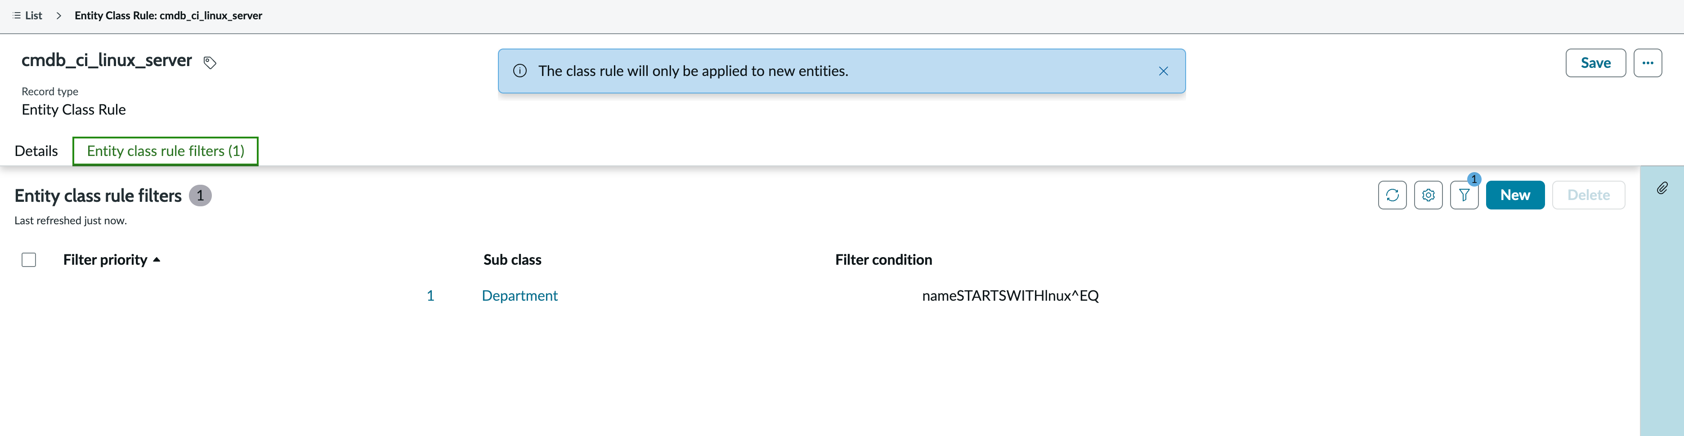The image size is (1684, 436).
Task: Click the Filter condition column header
Action: (x=883, y=259)
